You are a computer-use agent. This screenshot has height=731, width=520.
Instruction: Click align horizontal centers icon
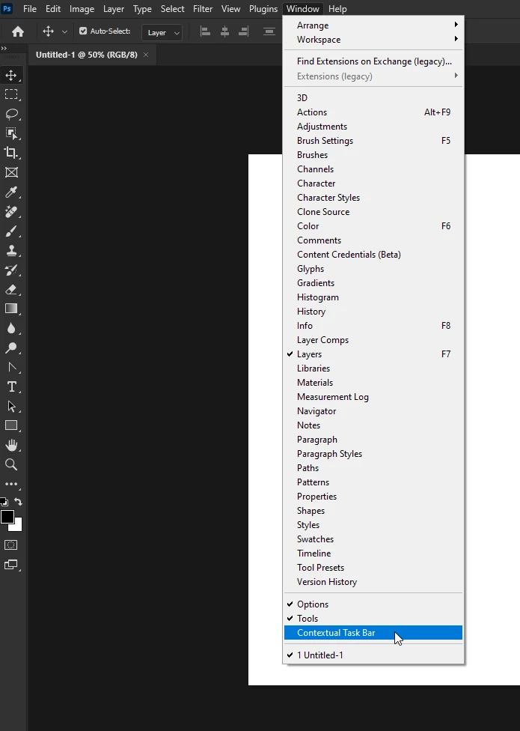225,31
